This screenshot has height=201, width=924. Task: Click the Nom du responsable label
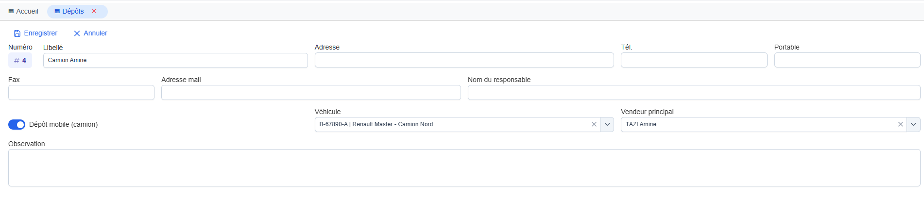coord(499,80)
